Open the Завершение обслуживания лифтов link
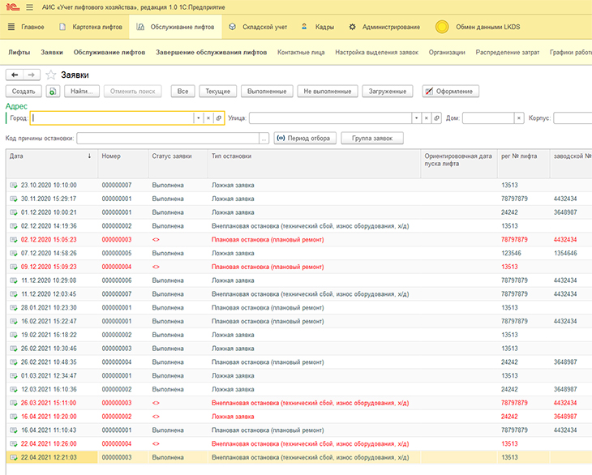This screenshot has width=592, height=475. pyautogui.click(x=212, y=53)
